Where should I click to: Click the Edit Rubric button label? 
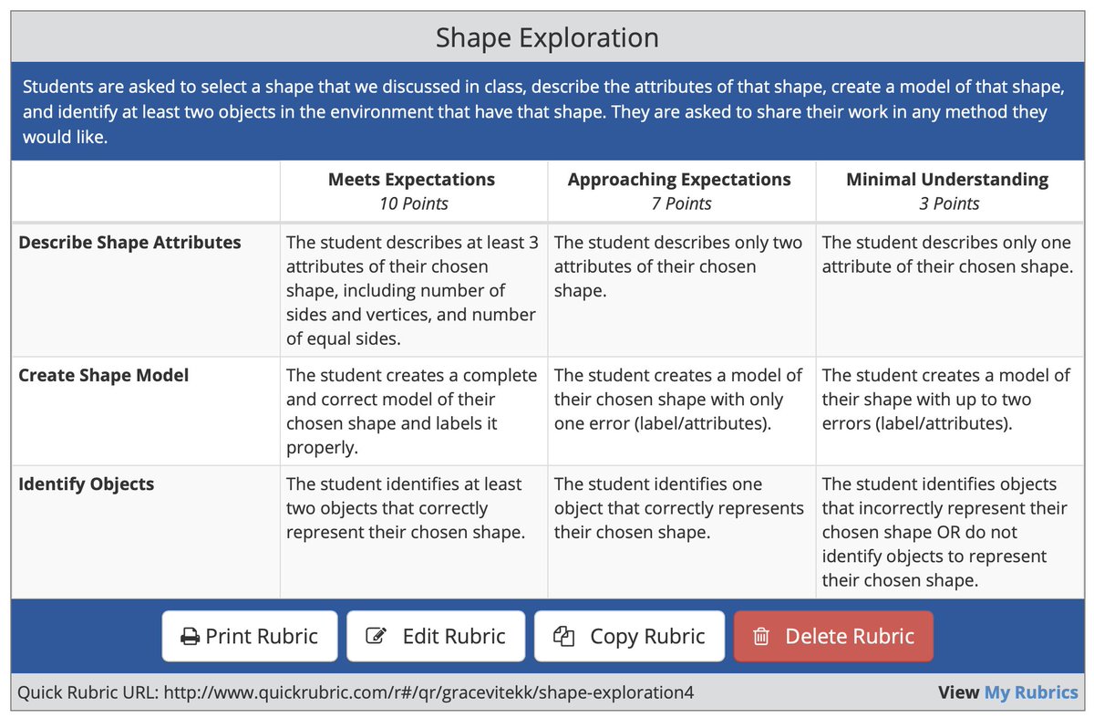click(454, 637)
